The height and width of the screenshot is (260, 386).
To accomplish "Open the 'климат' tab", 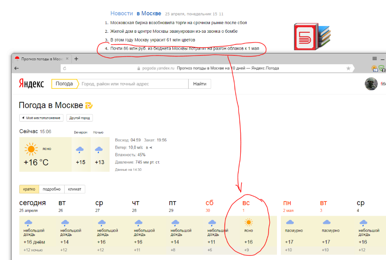I will pyautogui.click(x=75, y=189).
